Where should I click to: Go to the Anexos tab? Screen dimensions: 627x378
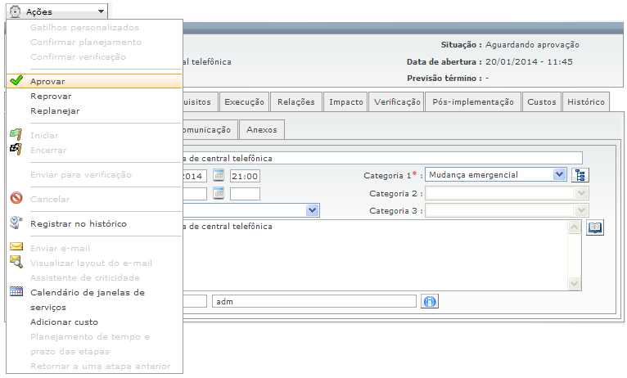(261, 129)
